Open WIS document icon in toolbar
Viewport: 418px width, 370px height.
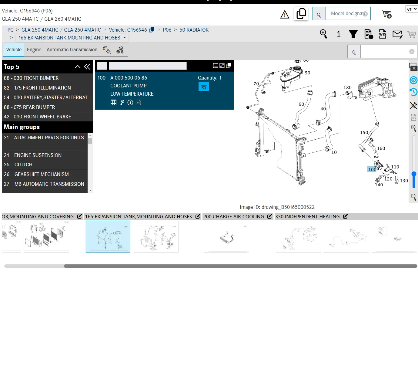(x=383, y=34)
